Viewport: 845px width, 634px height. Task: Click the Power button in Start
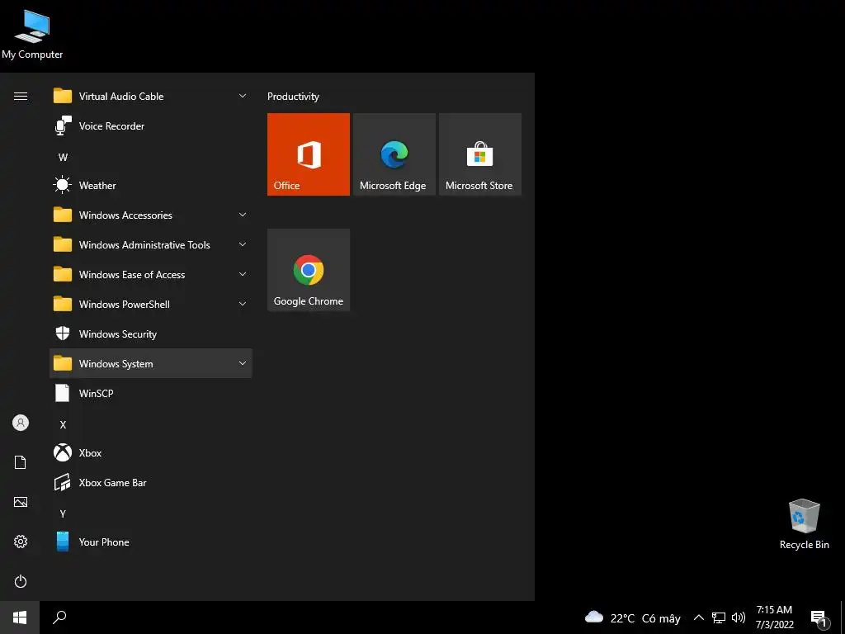(x=21, y=581)
